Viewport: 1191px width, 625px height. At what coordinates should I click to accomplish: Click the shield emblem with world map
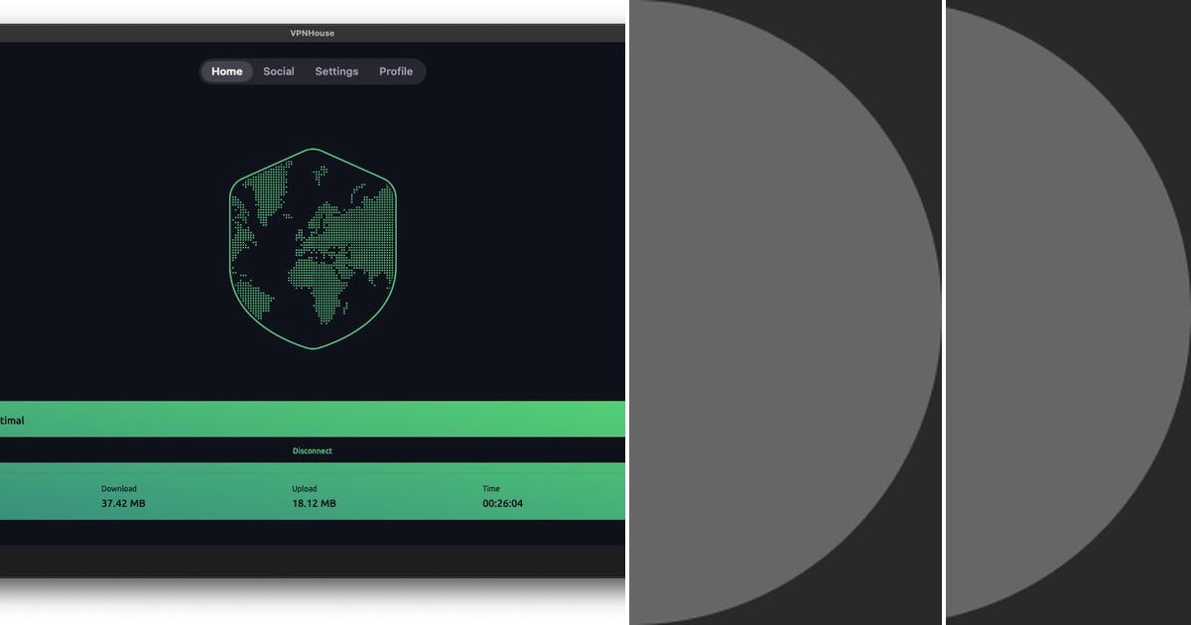coord(313,248)
